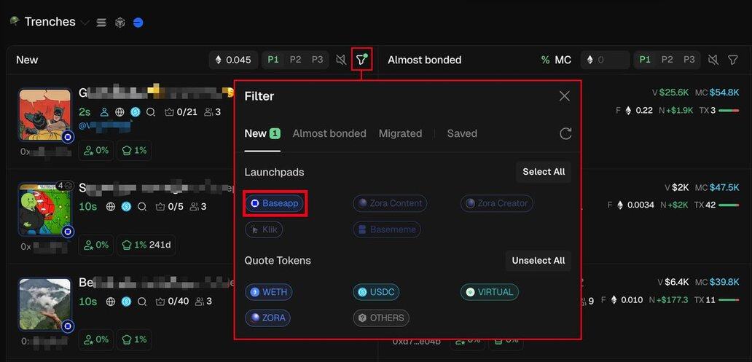The height and width of the screenshot is (362, 752).
Task: Click the mute sound icon in New column
Action: [341, 60]
